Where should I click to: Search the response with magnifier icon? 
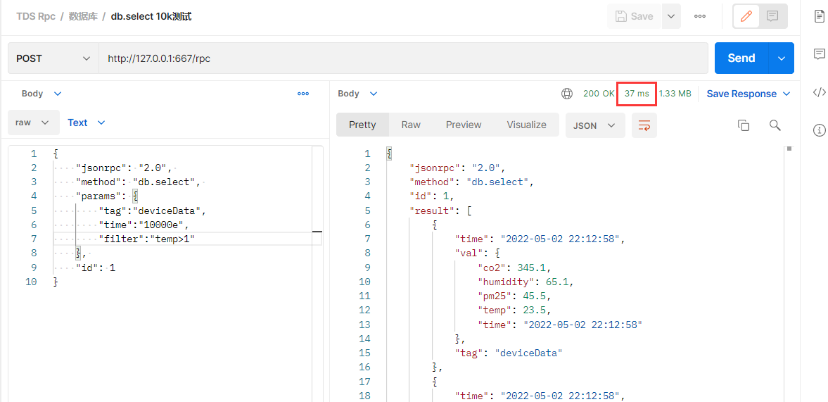[775, 125]
